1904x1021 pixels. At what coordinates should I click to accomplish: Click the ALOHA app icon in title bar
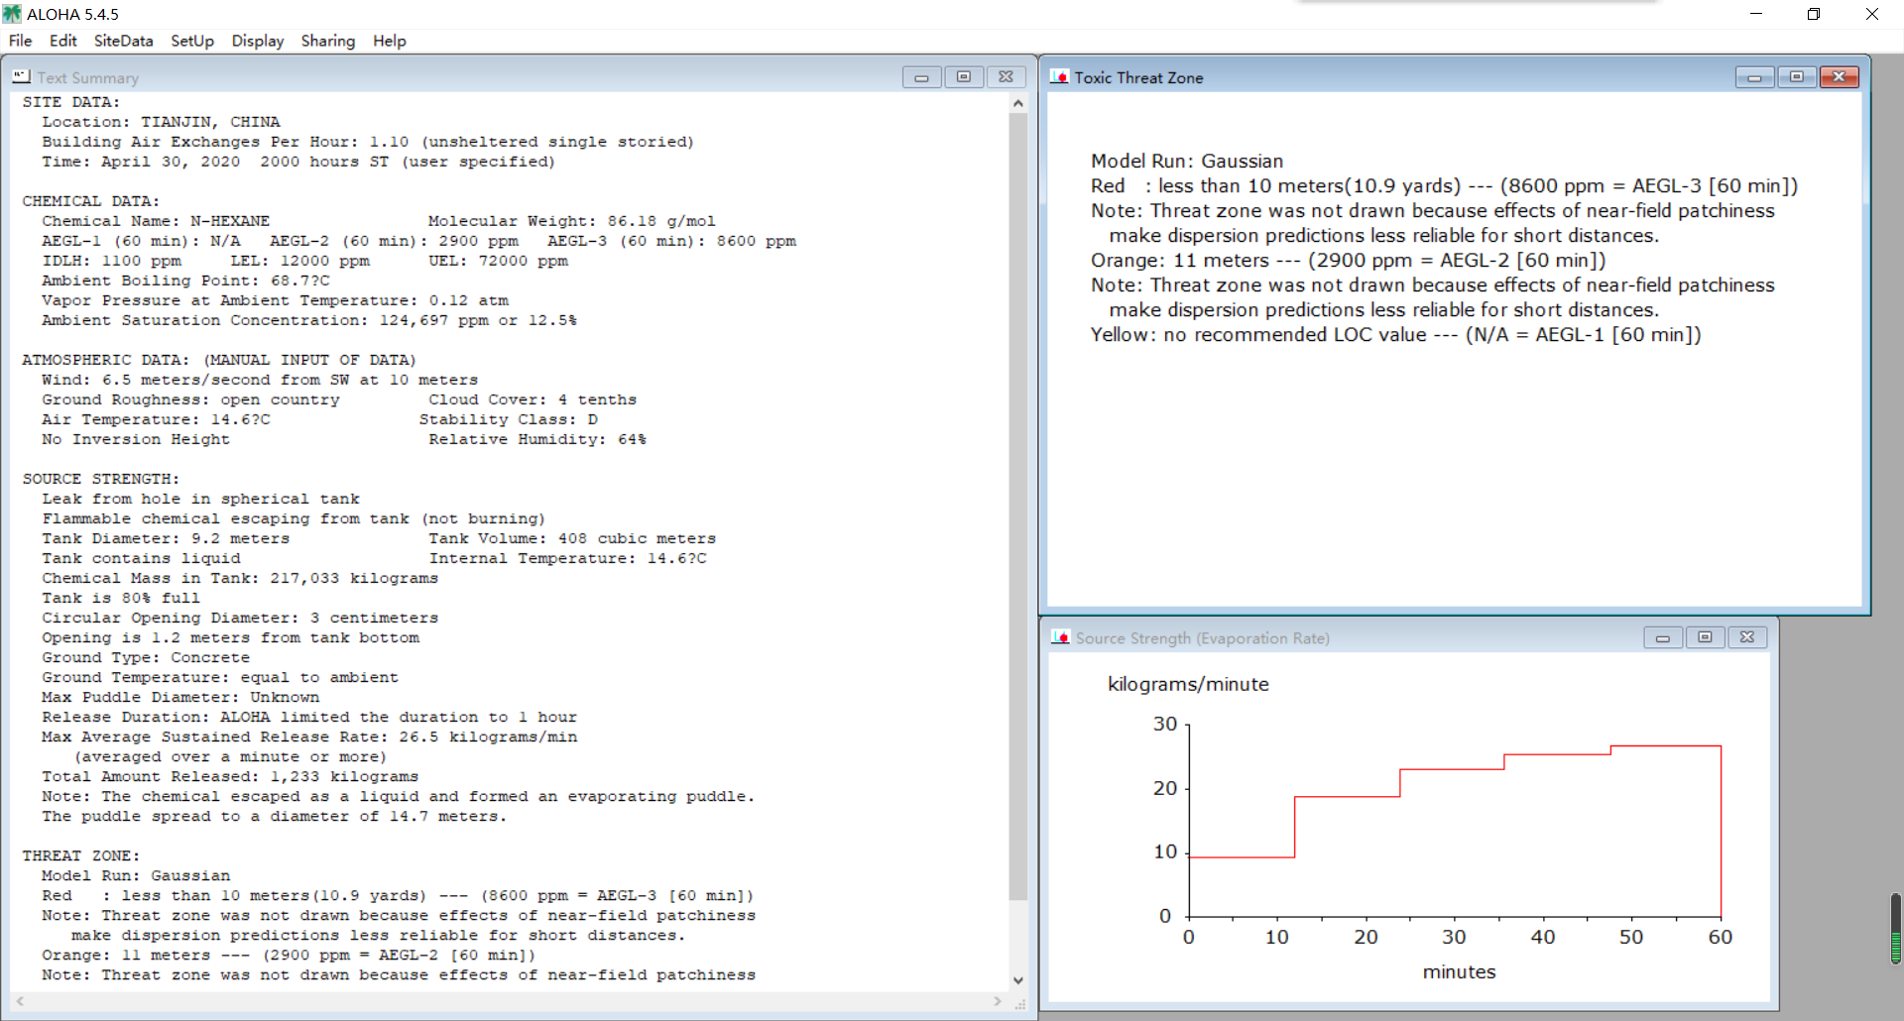(x=12, y=14)
